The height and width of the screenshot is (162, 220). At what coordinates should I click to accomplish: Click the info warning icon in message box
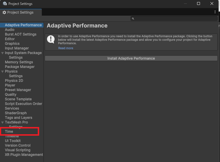pos(51,40)
